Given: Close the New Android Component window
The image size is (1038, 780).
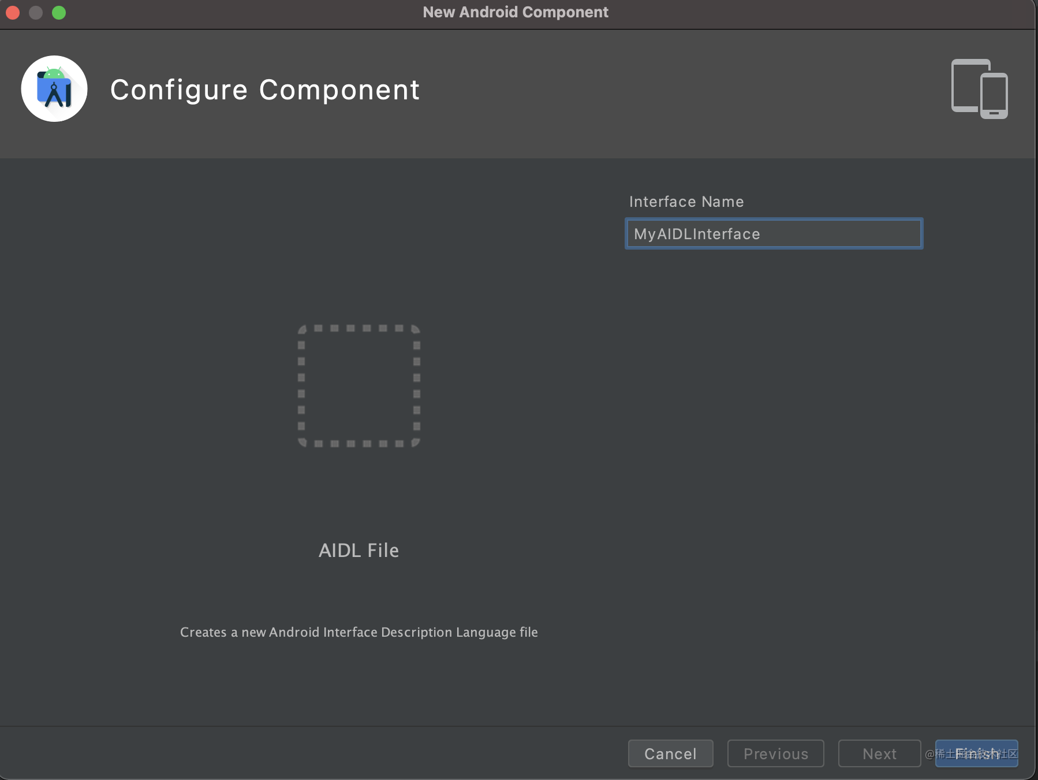Looking at the screenshot, I should [x=13, y=13].
